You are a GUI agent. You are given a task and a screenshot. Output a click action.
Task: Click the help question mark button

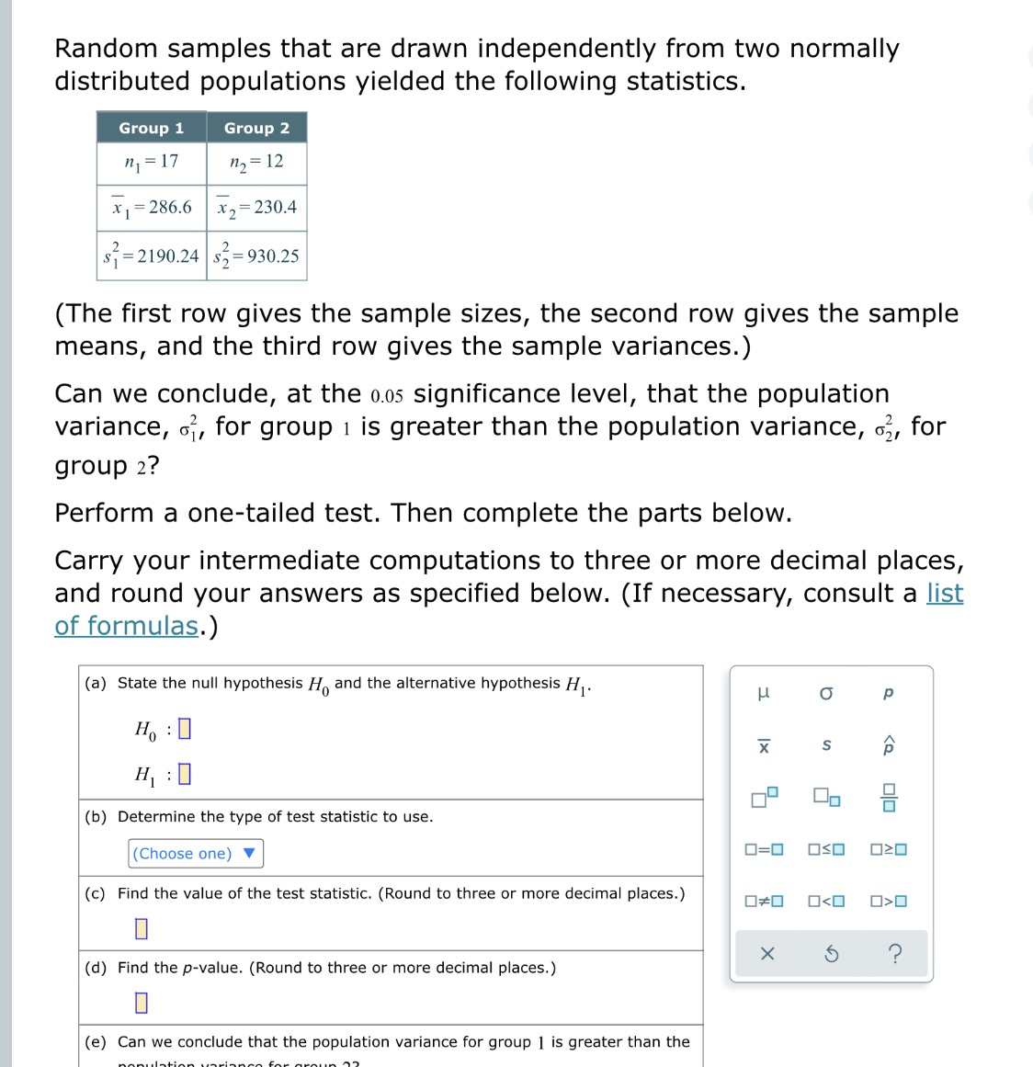894,953
